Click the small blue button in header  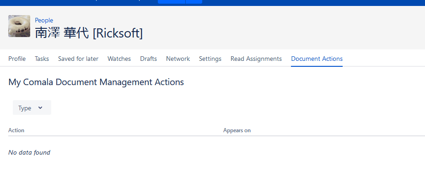coord(194,2)
